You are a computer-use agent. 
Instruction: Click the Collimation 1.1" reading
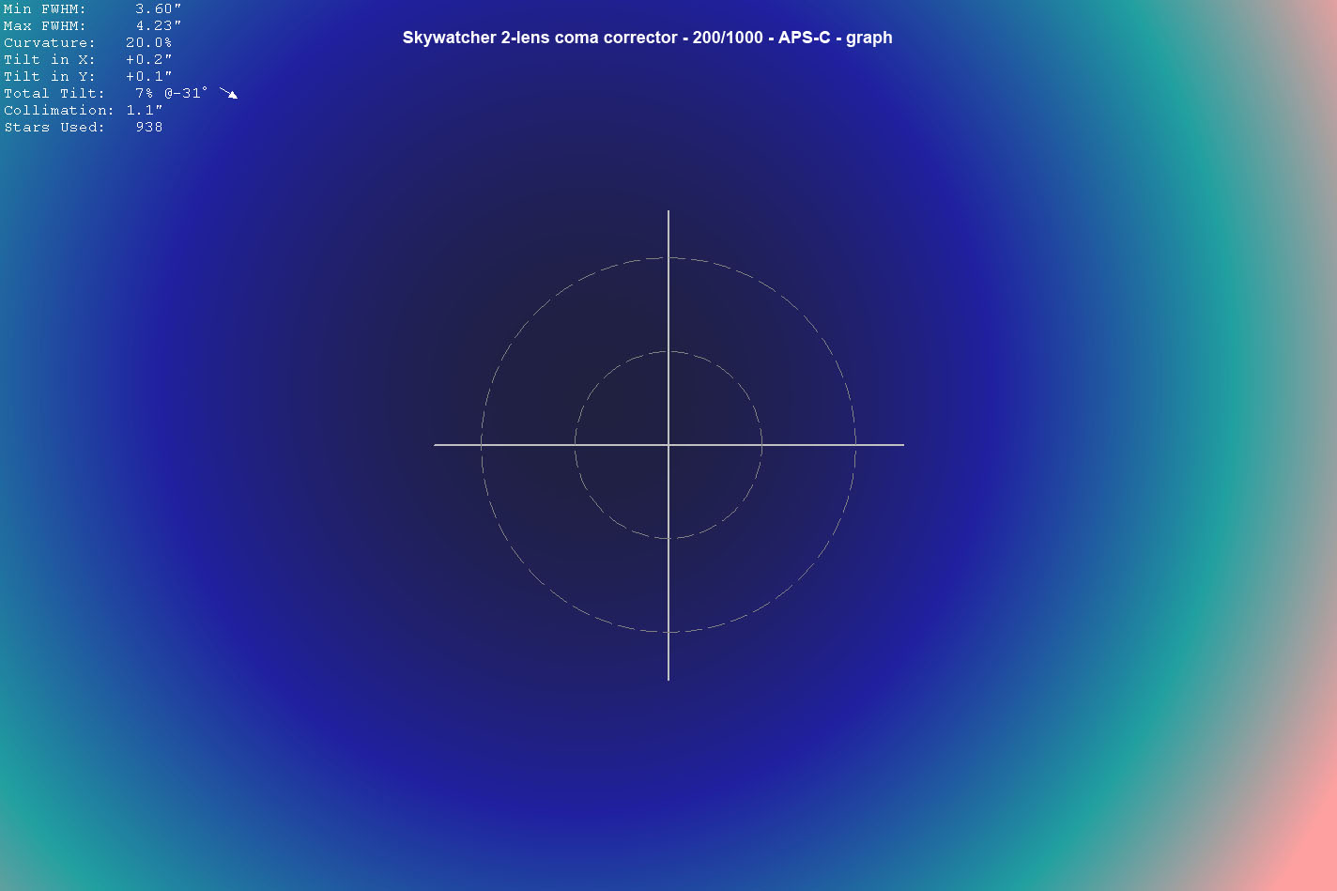(145, 111)
